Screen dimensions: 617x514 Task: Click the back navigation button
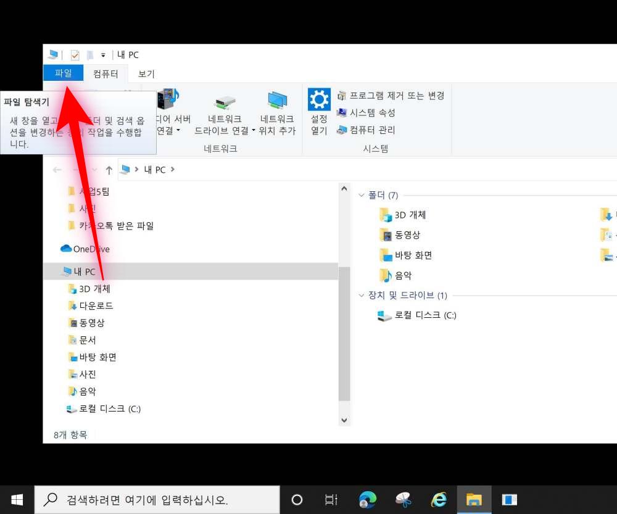pyautogui.click(x=57, y=170)
